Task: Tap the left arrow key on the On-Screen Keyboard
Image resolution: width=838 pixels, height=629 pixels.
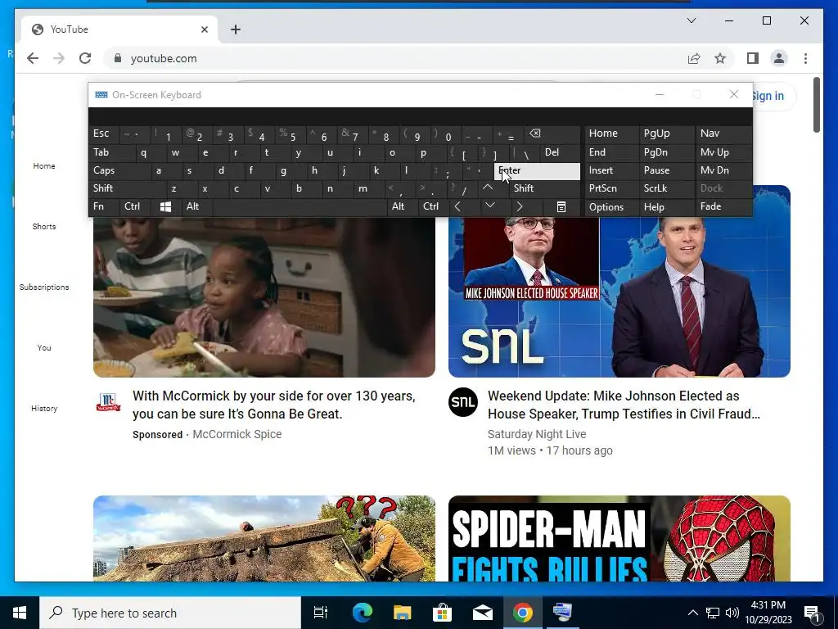Action: pyautogui.click(x=457, y=206)
